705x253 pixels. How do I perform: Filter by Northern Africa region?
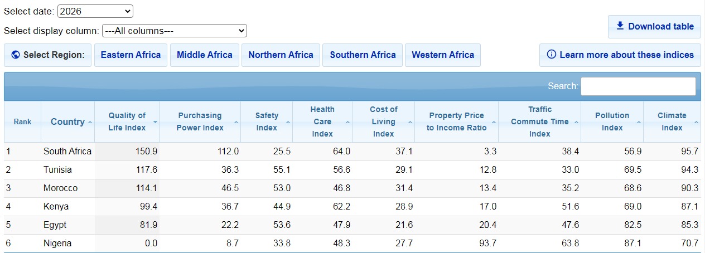click(x=281, y=55)
